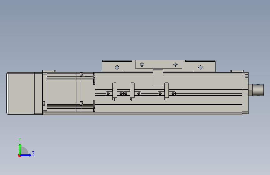This screenshot has width=270, height=175.
Task: Select the slotted screw left of the first sensor
Action: tap(108, 93)
